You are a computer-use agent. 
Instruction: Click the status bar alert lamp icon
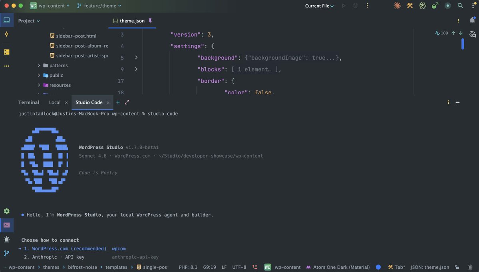[470, 267]
